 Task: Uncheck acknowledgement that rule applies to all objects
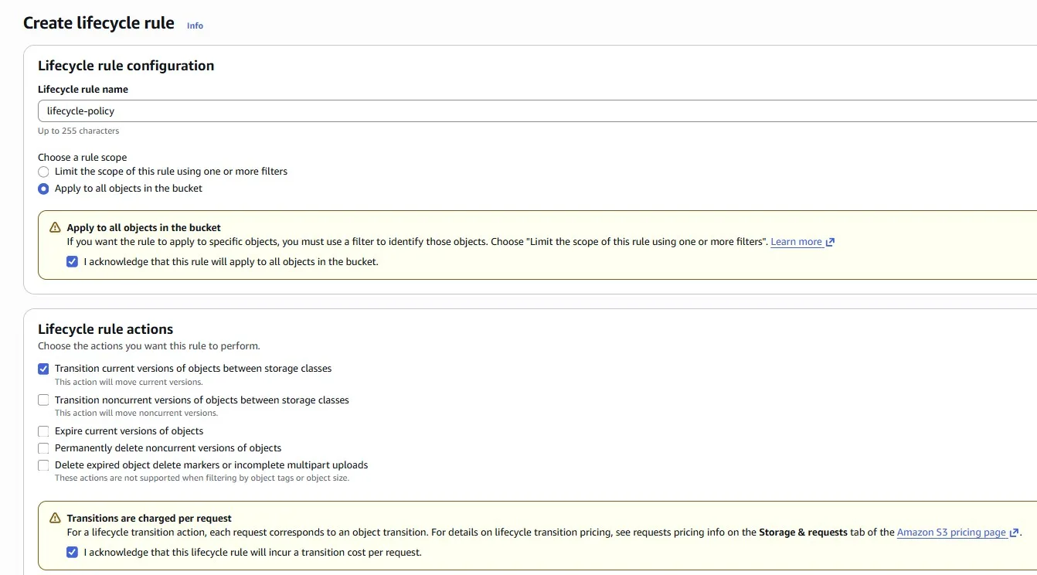[x=73, y=262]
